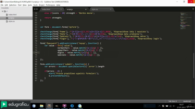Screen dimensions: 195x109
Task: Click the vertical editor scrollbar
Action: coord(194,65)
